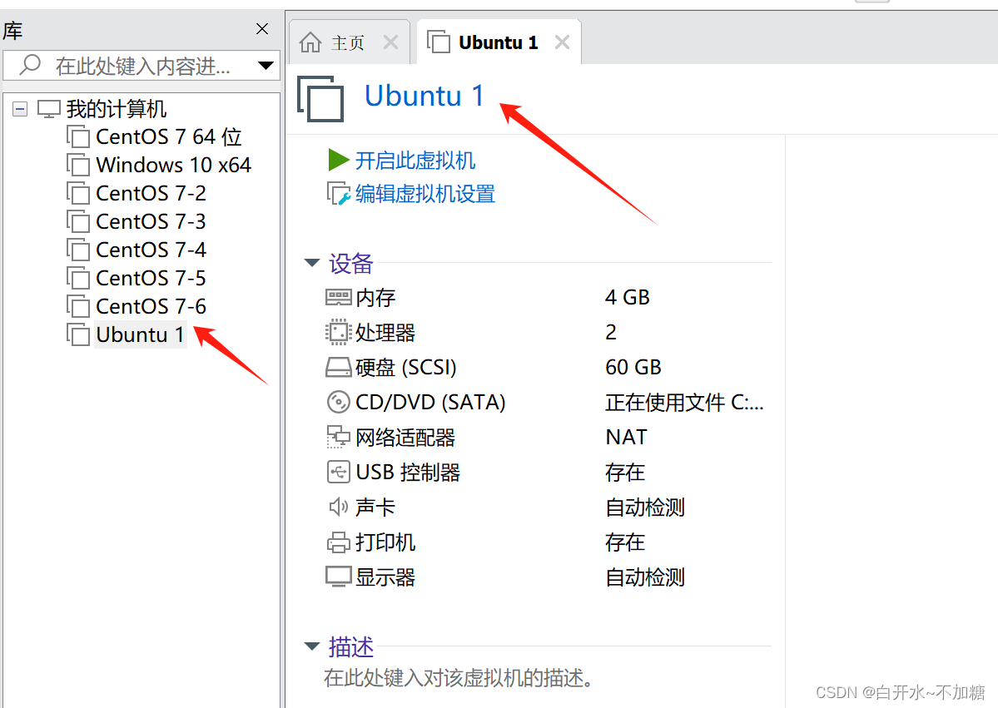Screen dimensions: 998x708
Task: Click the 显示器 label
Action: click(385, 577)
